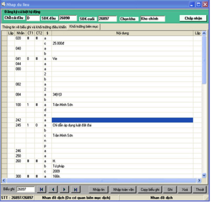The image size is (211, 203).
Task: Click vertical scrollbar down arrow
Action: coord(204,175)
